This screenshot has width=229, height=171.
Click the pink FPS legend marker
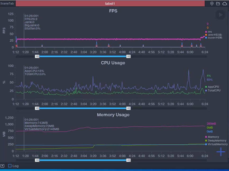(206, 32)
